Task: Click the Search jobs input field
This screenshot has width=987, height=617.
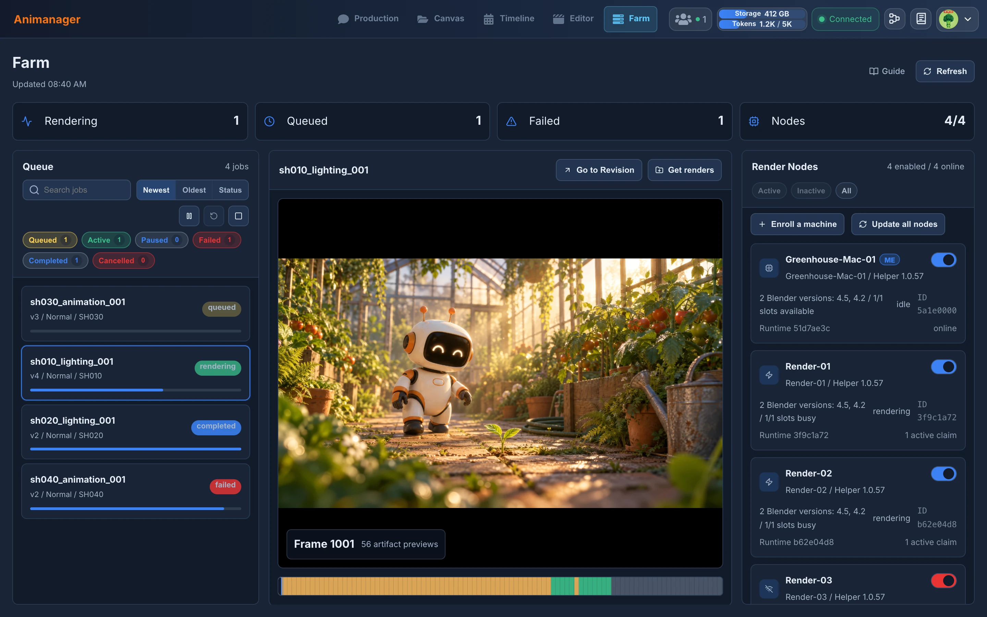Action: coord(77,190)
